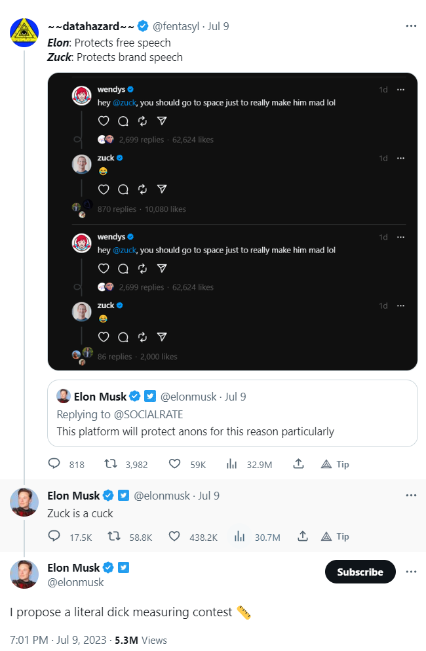
Task: Tip button on Elon's reply tweet
Action: [x=335, y=536]
